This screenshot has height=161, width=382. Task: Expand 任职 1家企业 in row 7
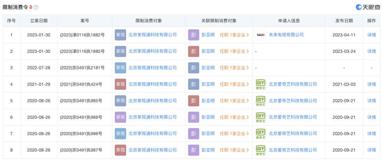pos(234,134)
